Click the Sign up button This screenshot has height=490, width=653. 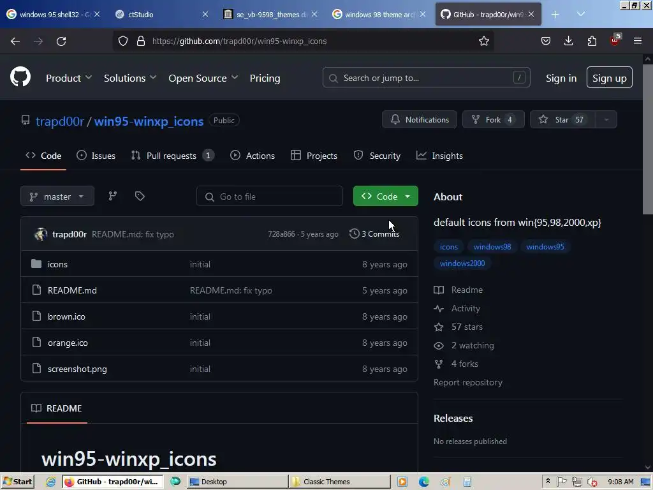pyautogui.click(x=609, y=77)
